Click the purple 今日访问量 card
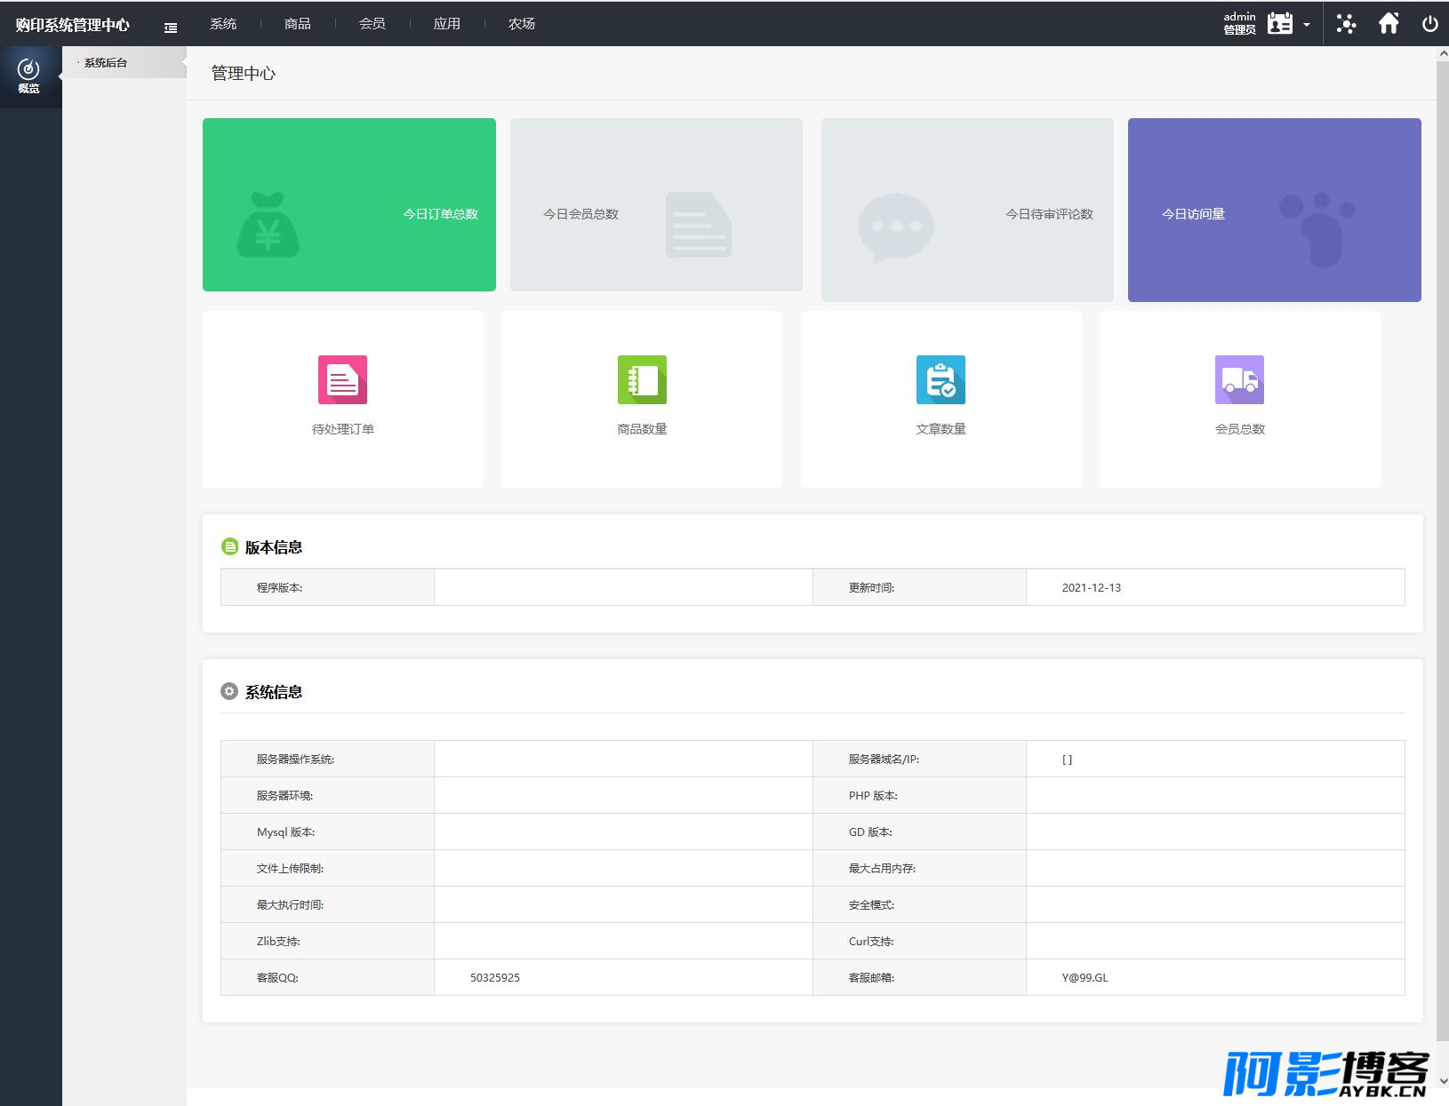1449x1106 pixels. 1275,210
